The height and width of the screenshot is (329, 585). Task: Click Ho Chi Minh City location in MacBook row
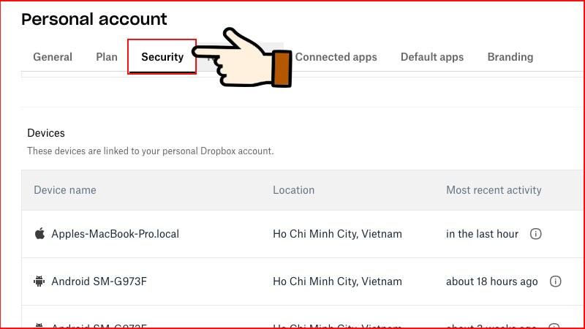click(337, 234)
